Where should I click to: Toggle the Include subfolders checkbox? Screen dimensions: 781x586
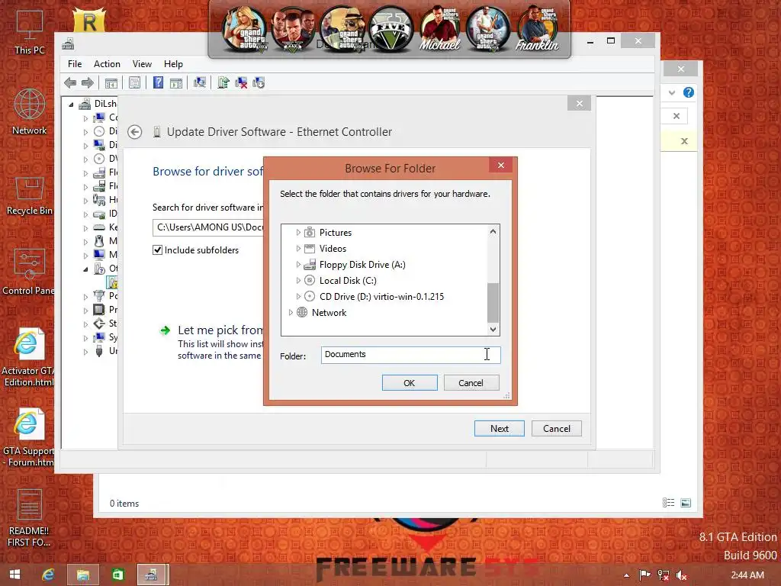click(157, 250)
